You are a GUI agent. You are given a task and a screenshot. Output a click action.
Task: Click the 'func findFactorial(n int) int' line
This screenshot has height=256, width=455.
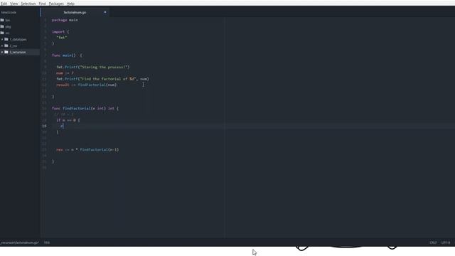(x=85, y=108)
